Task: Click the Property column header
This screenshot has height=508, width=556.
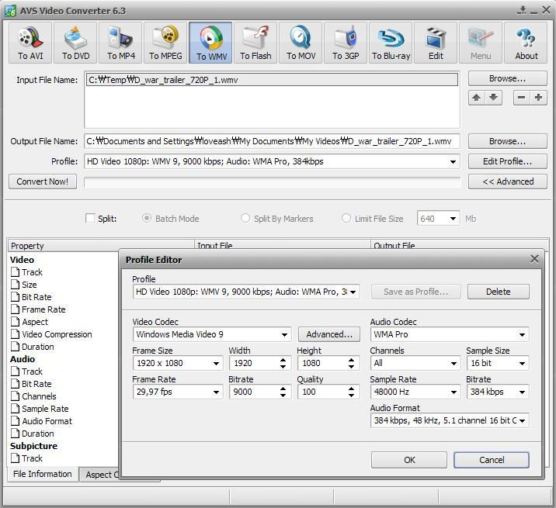Action: coord(101,246)
